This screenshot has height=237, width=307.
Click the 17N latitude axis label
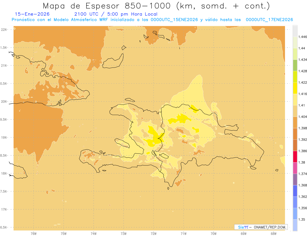(4, 209)
